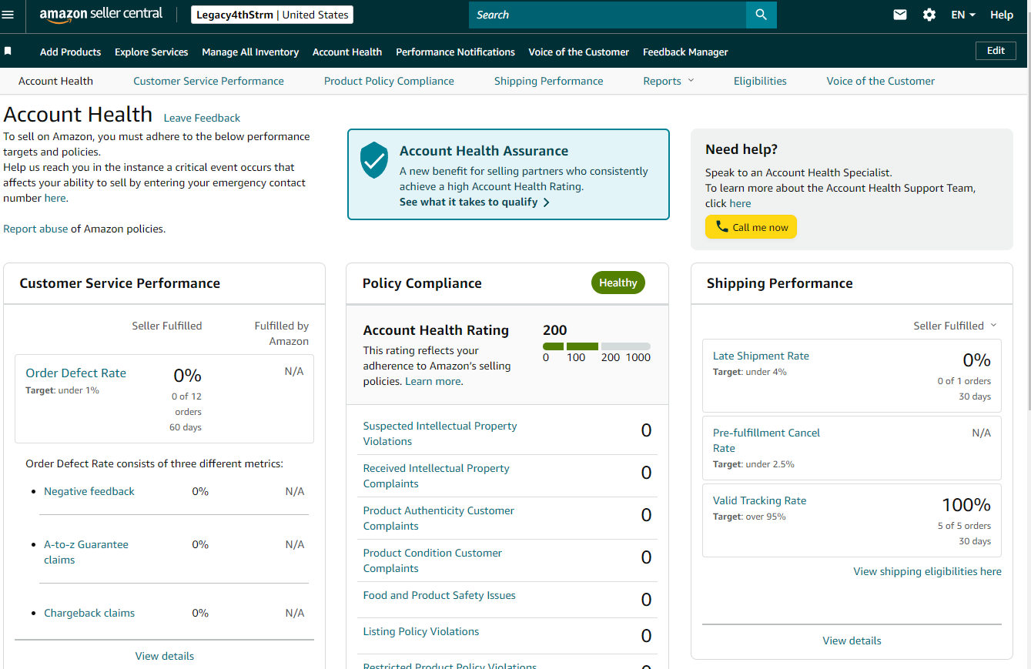Click View details under Shipping Performance
The width and height of the screenshot is (1031, 669).
(852, 641)
